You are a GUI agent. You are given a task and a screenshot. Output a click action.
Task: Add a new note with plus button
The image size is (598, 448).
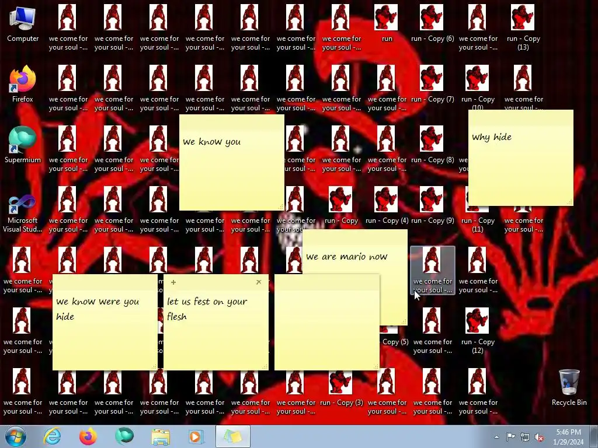point(173,282)
